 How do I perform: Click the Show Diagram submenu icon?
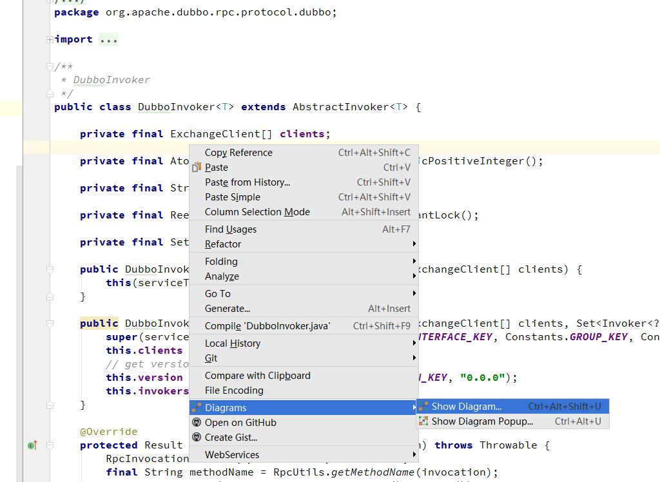(x=423, y=406)
